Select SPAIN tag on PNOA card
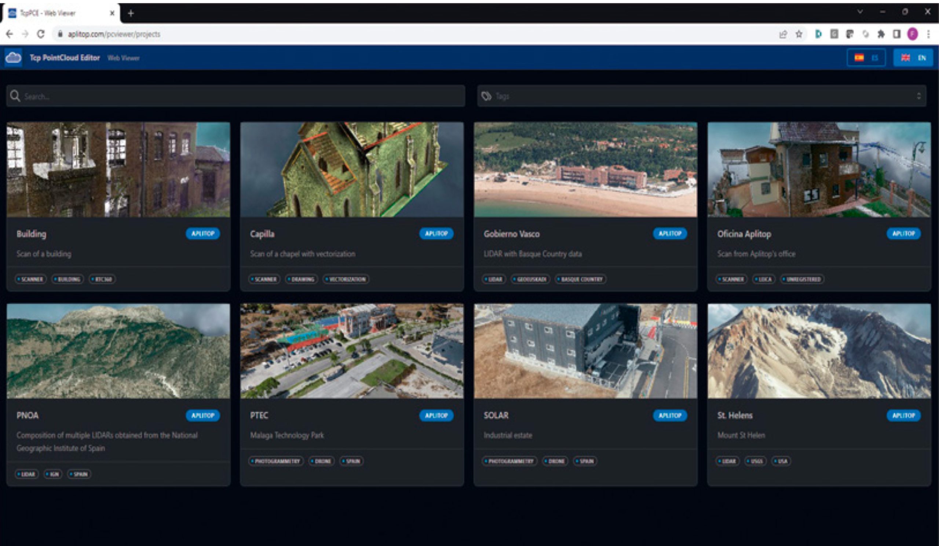Viewport: 939px width, 546px height. point(79,474)
